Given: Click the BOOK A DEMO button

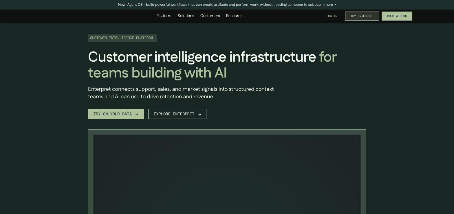Looking at the screenshot, I should (x=397, y=16).
